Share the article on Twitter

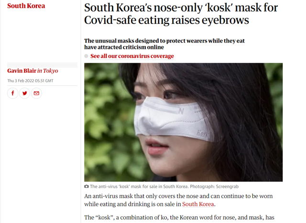24,93
